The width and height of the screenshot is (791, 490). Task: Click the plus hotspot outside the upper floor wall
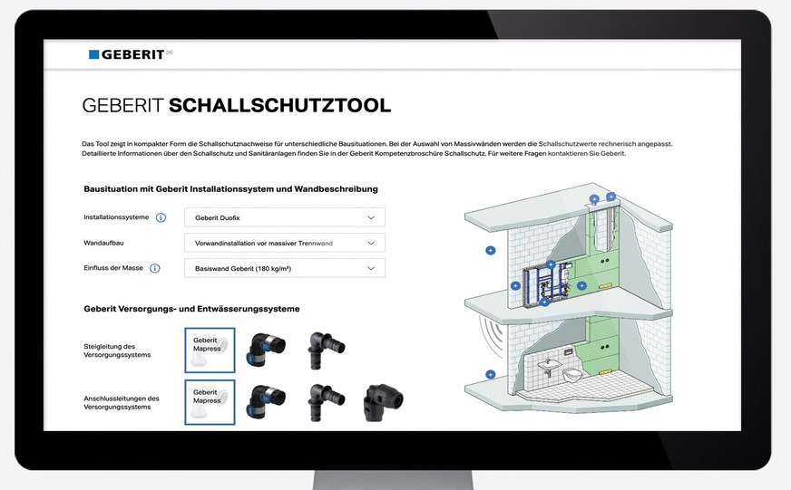click(491, 250)
